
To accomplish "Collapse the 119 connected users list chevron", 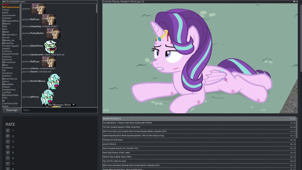I will [x=4, y=1].
